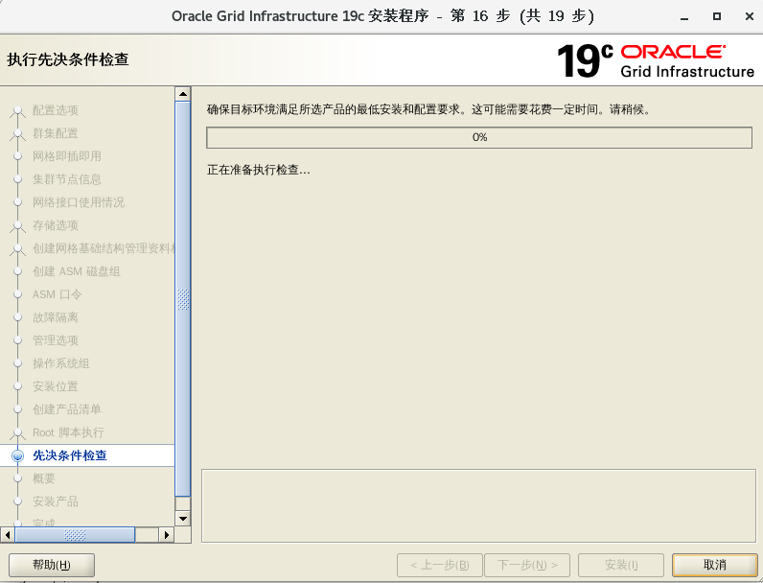Maximize the installer window

(x=717, y=16)
